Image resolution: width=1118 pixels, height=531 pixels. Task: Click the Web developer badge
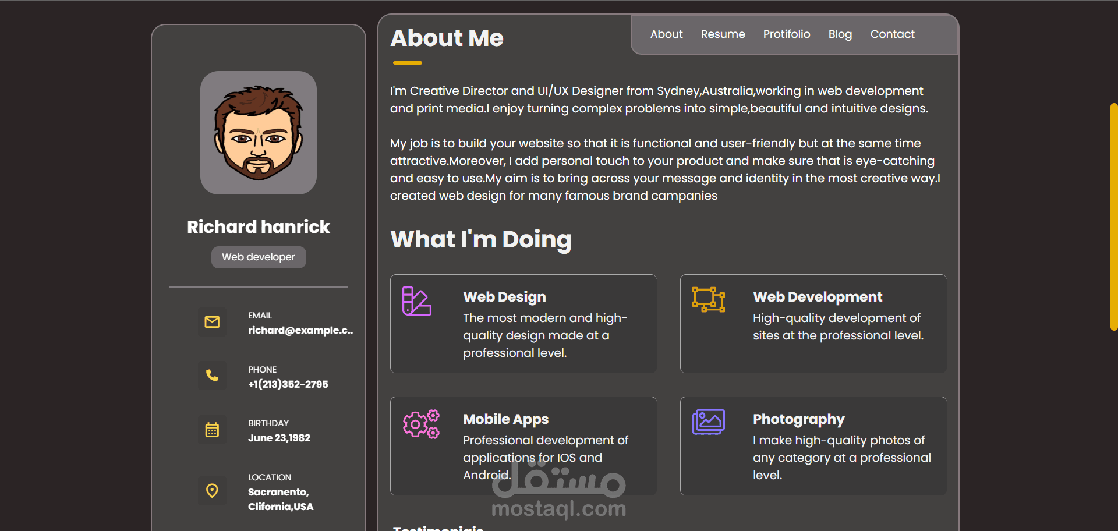tap(259, 257)
